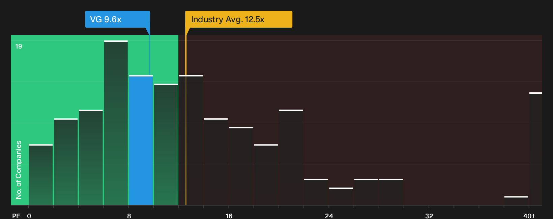Select the first bar starting at PE 0
The width and height of the screenshot is (553, 219).
[x=41, y=175]
